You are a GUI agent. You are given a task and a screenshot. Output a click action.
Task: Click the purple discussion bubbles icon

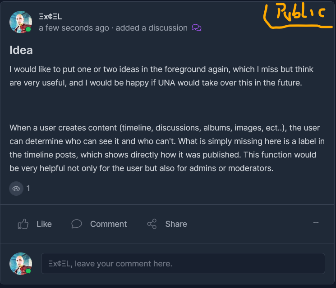197,28
